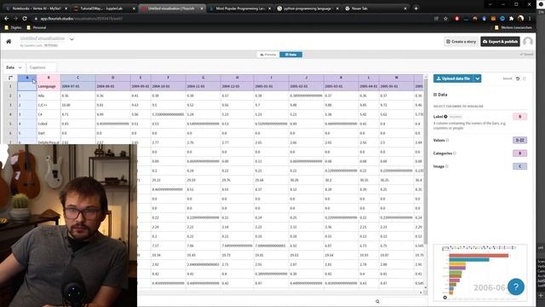Click the Ada language cell
Screen dimensions: 545x307
point(49,96)
